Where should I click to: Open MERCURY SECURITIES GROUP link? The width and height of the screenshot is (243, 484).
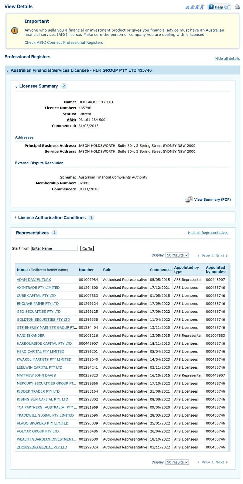pos(46,383)
